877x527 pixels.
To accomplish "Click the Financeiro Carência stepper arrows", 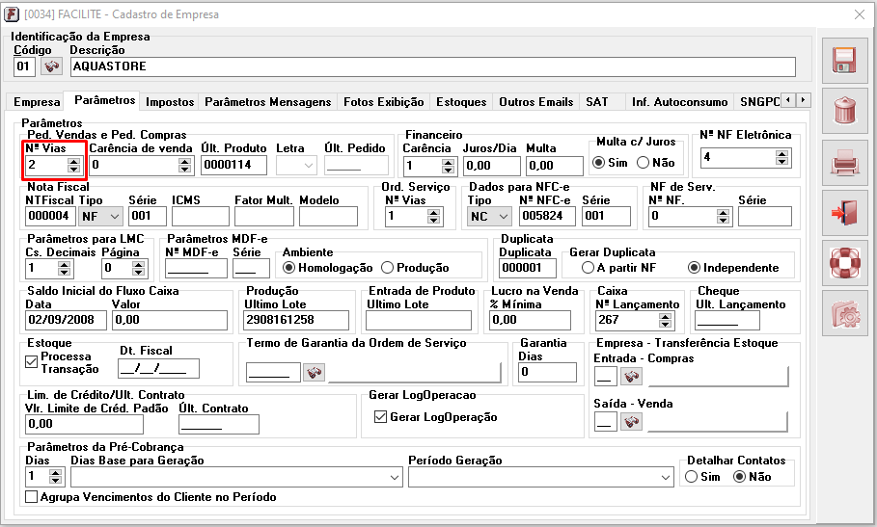I will pos(448,166).
